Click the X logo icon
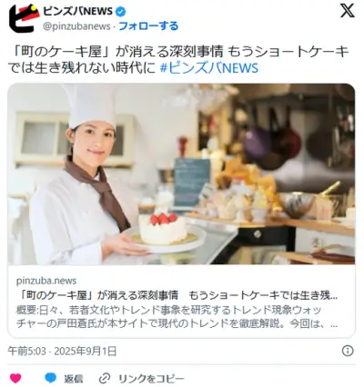This screenshot has width=364, height=387. tap(347, 11)
